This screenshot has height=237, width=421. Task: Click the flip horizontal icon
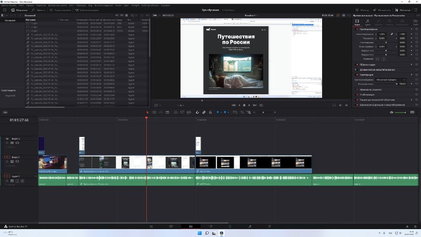coord(377,59)
